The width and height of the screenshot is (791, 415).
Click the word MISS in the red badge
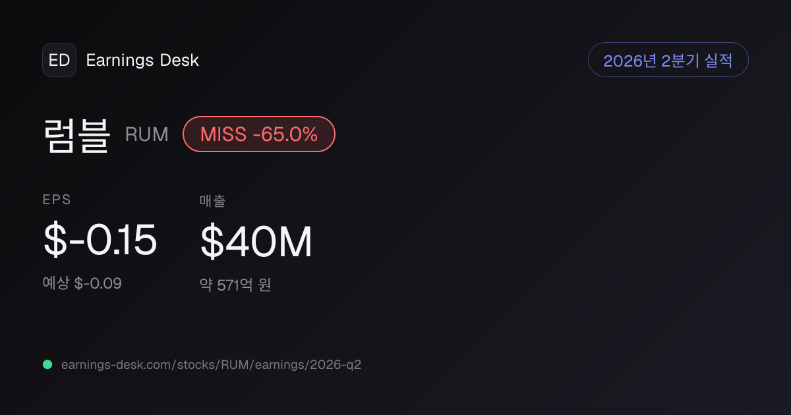point(224,134)
